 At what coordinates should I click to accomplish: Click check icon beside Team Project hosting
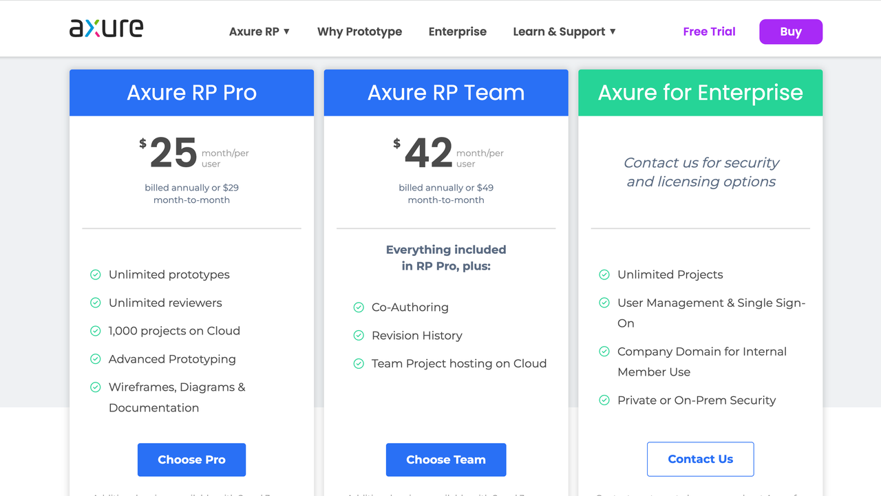[359, 364]
